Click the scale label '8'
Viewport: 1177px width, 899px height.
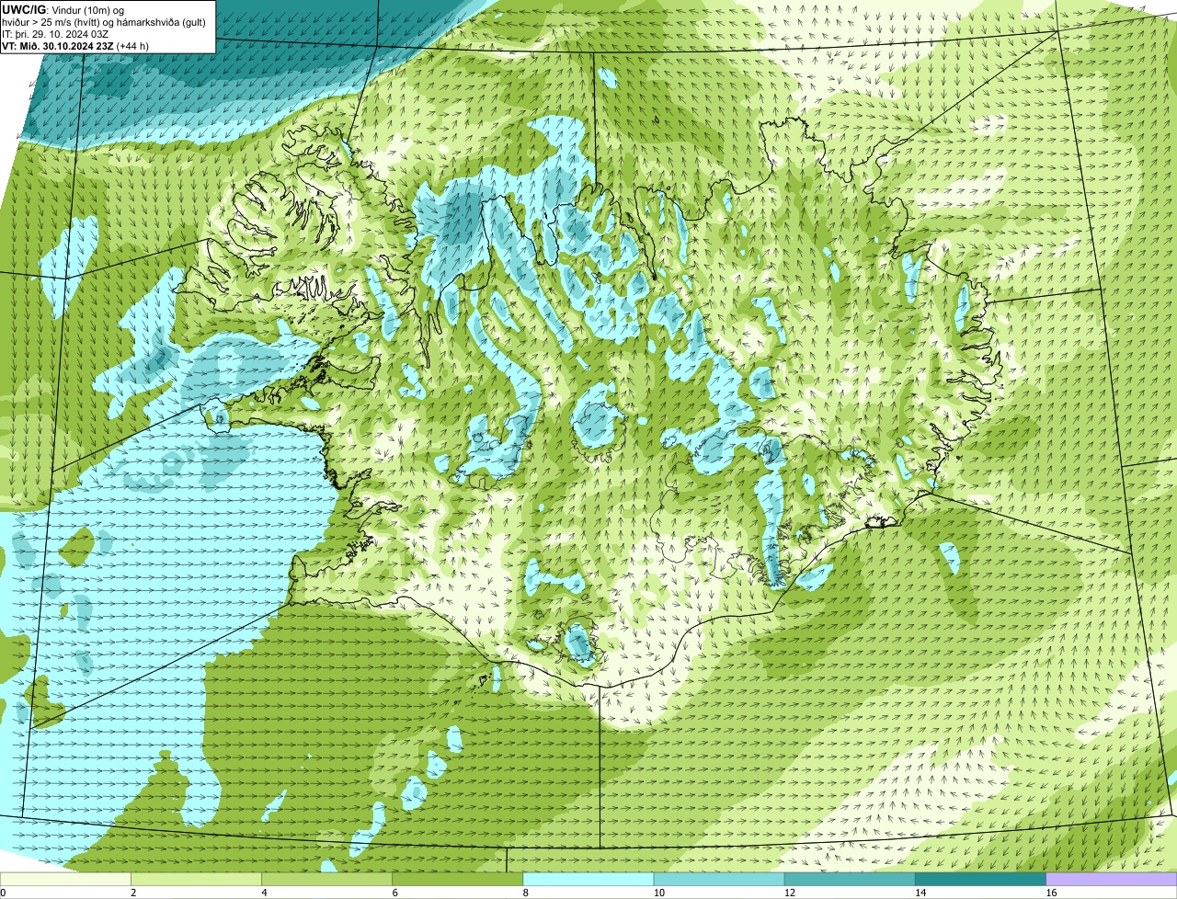[526, 893]
